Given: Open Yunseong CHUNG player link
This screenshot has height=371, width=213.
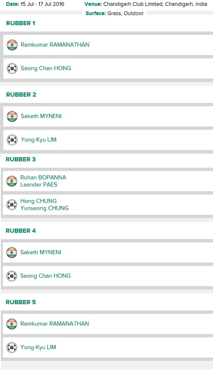Looking at the screenshot, I should [45, 208].
